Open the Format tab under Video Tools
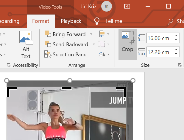 (41, 21)
